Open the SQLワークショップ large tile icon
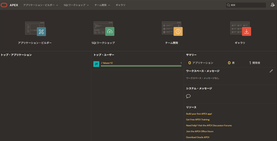This screenshot has width=277, height=141. point(104,29)
